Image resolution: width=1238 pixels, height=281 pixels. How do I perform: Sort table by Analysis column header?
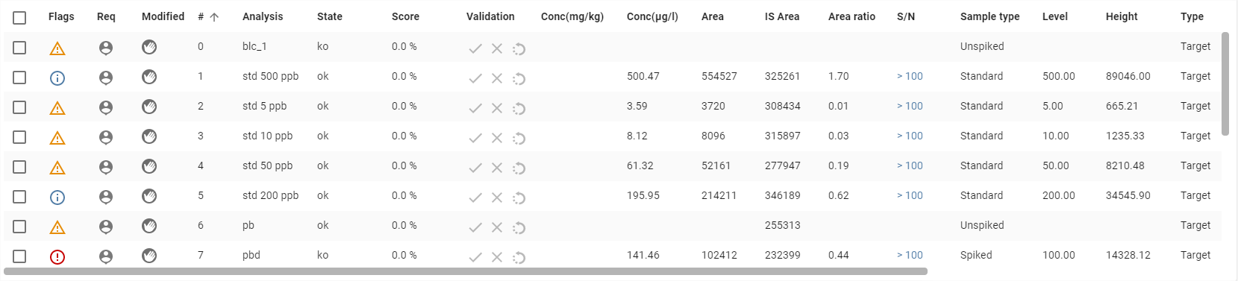click(x=263, y=16)
